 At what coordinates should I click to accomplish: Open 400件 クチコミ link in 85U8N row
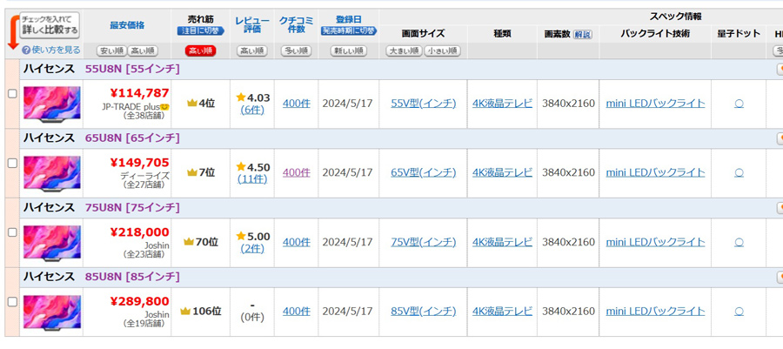click(296, 312)
